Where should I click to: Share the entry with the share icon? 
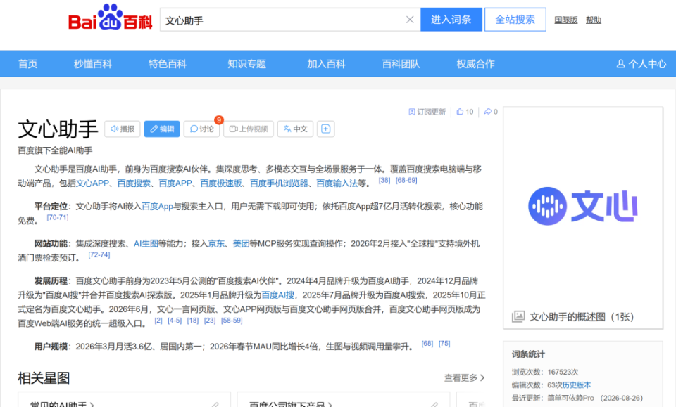click(x=490, y=112)
